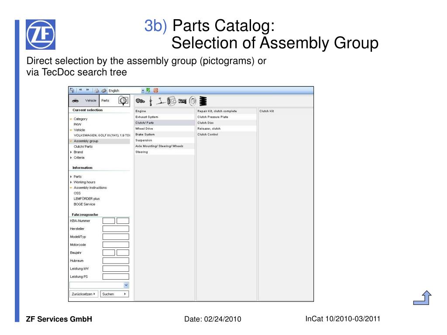Screen dimensions: 447x335
Task: Select Axle Mounting/ Steering/ Wheels group
Action: 165,146
